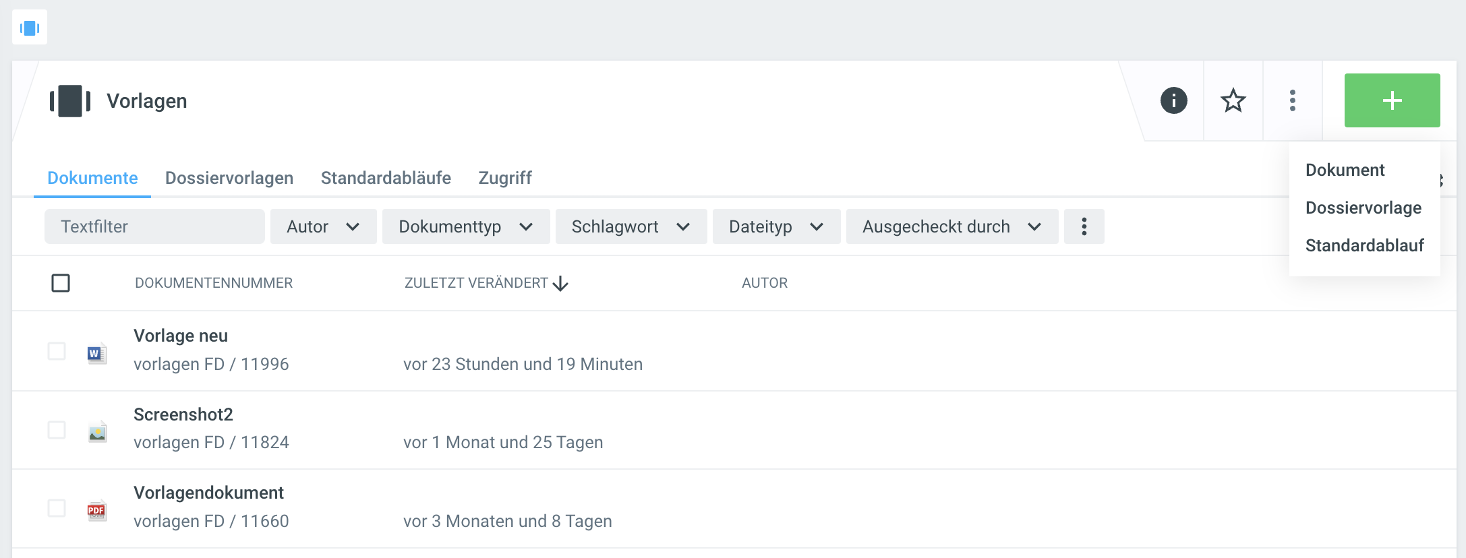Expand the Ausgecheckt durch filter
Screen dimensions: 1466x558
(x=951, y=226)
